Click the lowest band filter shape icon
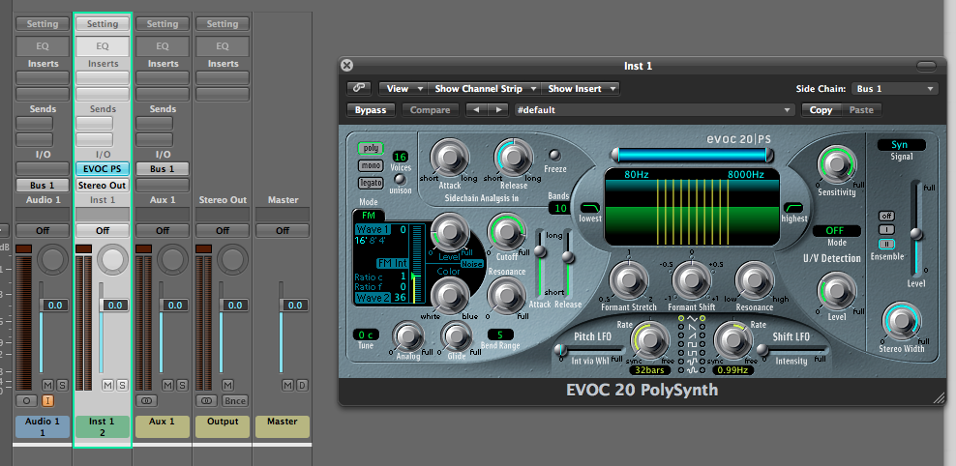The height and width of the screenshot is (466, 956). coord(589,207)
